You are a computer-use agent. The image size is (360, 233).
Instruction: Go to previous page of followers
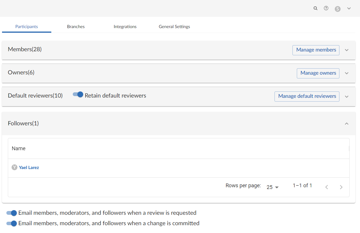(327, 187)
